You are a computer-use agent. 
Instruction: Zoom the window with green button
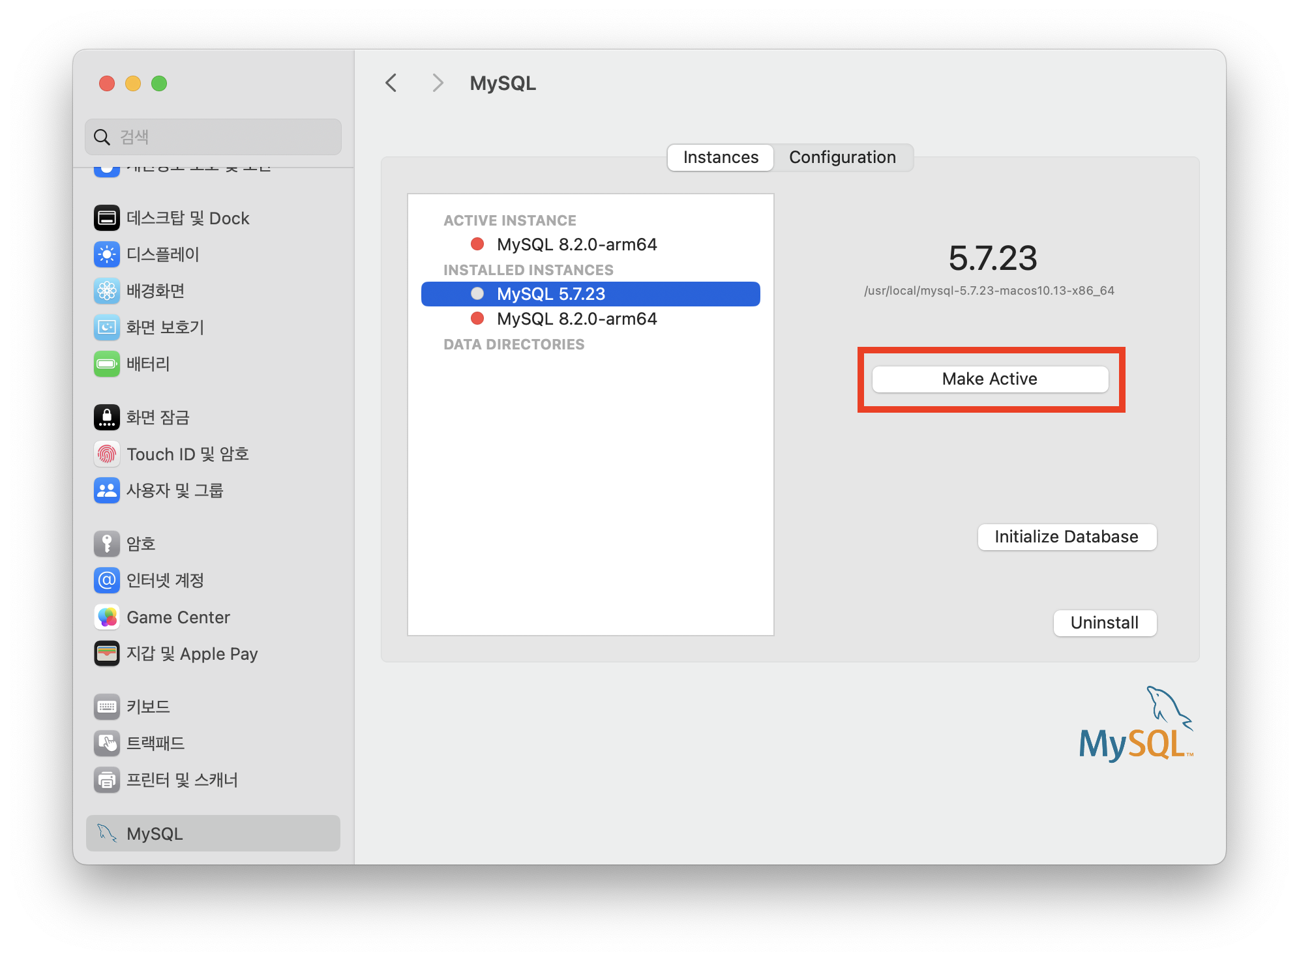(159, 83)
